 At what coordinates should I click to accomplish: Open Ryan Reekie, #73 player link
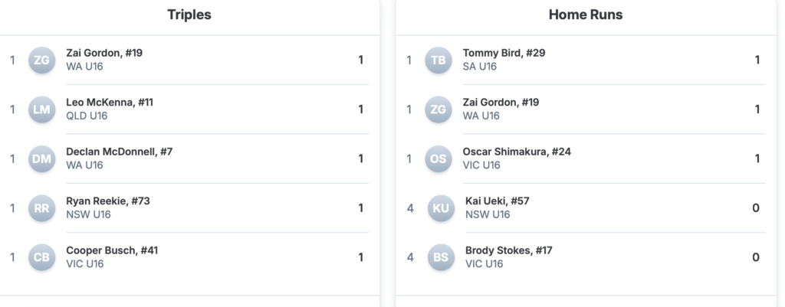108,201
